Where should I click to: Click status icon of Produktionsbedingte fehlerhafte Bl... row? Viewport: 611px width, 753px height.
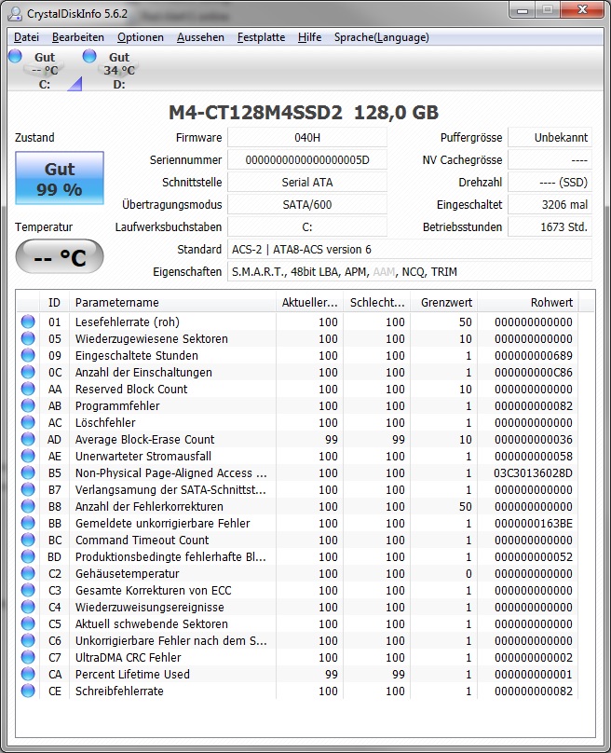point(28,557)
